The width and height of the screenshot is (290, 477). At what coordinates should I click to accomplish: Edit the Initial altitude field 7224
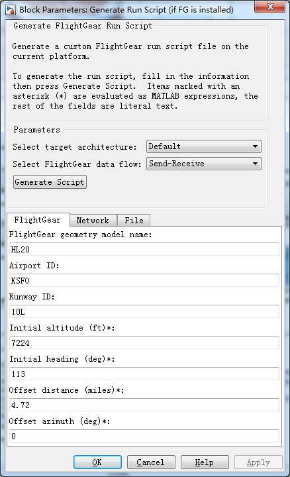[x=144, y=343]
